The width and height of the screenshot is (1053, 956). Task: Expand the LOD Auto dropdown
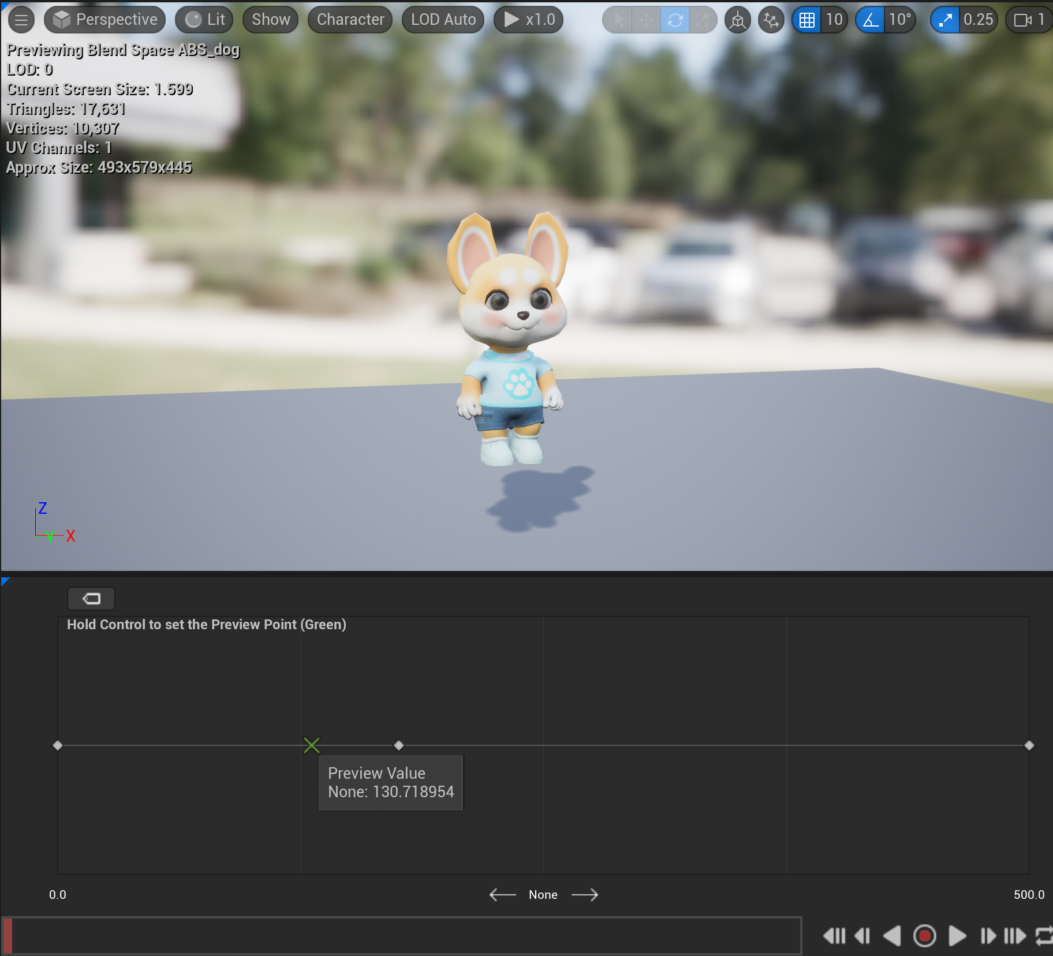443,20
